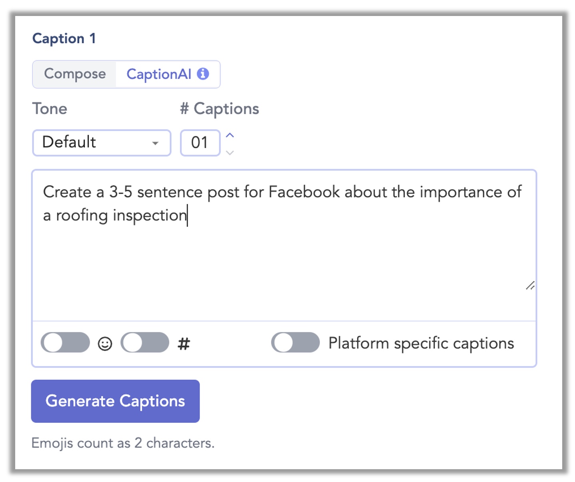The height and width of the screenshot is (482, 575).
Task: Switch to the Compose tab
Action: [x=75, y=74]
